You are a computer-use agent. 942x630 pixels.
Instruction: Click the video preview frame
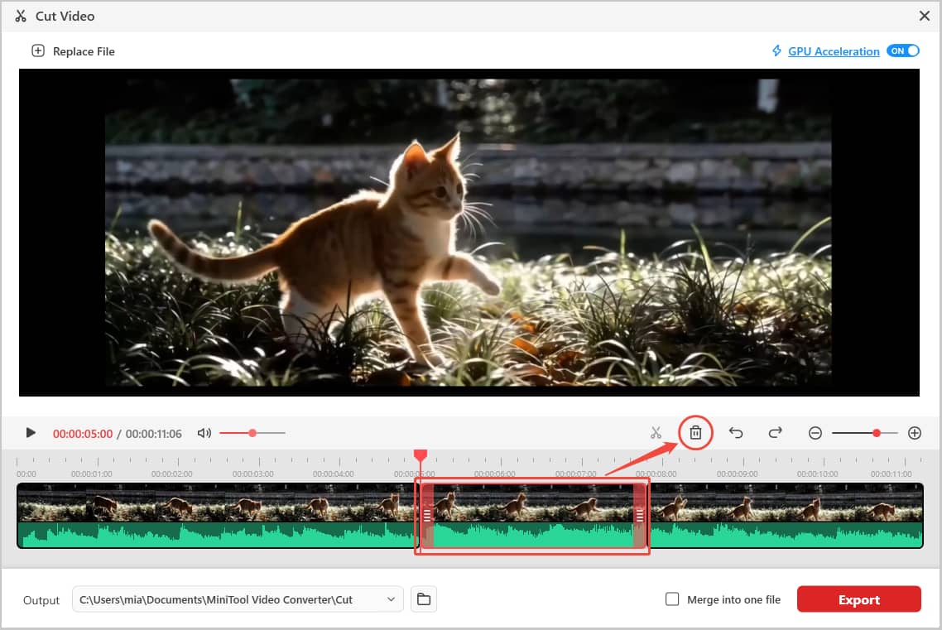pos(469,233)
